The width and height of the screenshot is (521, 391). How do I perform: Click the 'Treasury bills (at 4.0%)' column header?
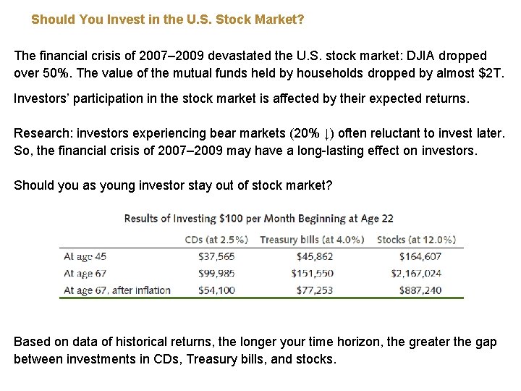(x=312, y=240)
